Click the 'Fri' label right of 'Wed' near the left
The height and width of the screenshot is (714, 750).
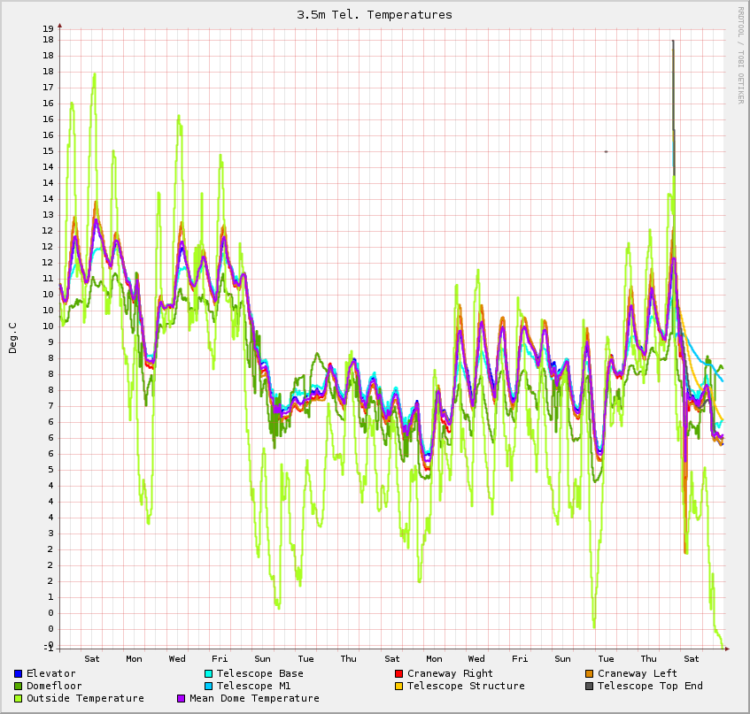click(220, 659)
